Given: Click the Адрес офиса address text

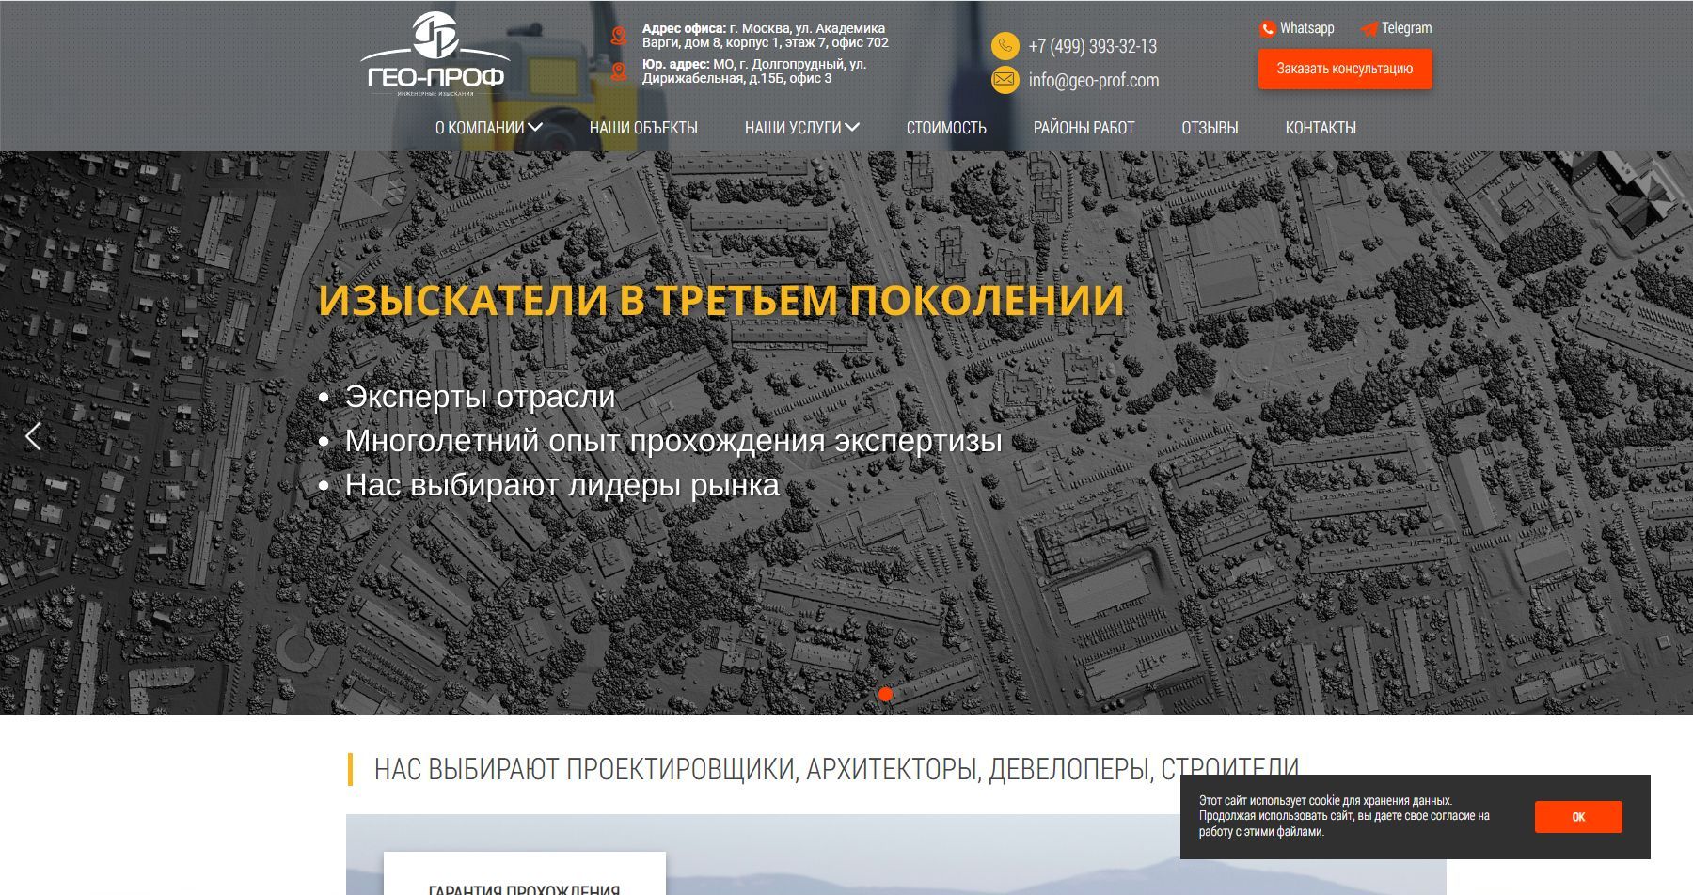Looking at the screenshot, I should [766, 36].
